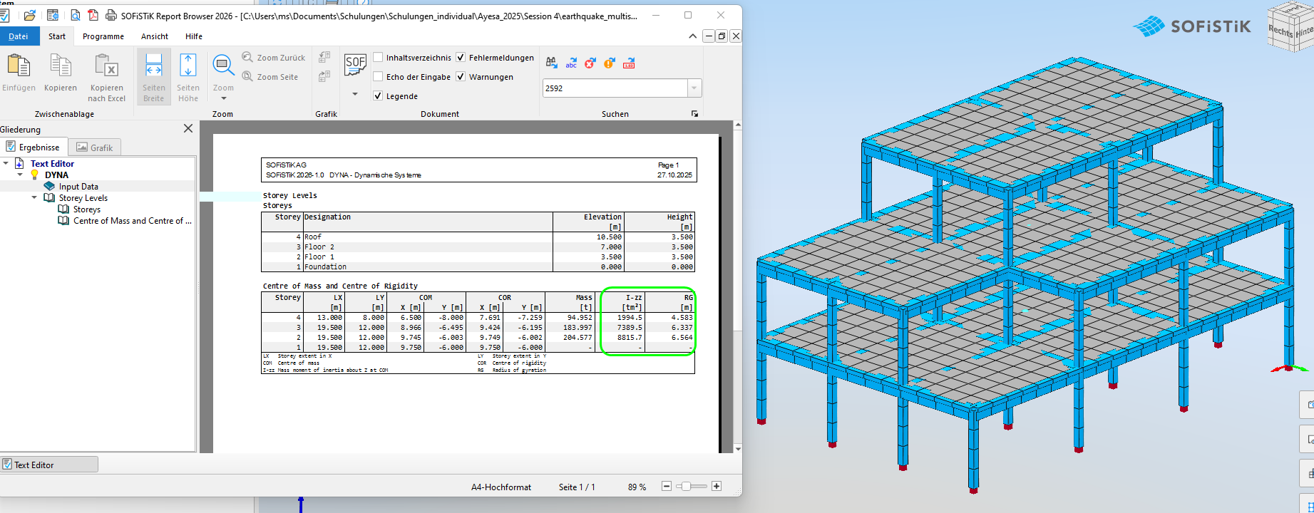Click the binoculars search icon
This screenshot has height=513, width=1314.
[x=552, y=63]
